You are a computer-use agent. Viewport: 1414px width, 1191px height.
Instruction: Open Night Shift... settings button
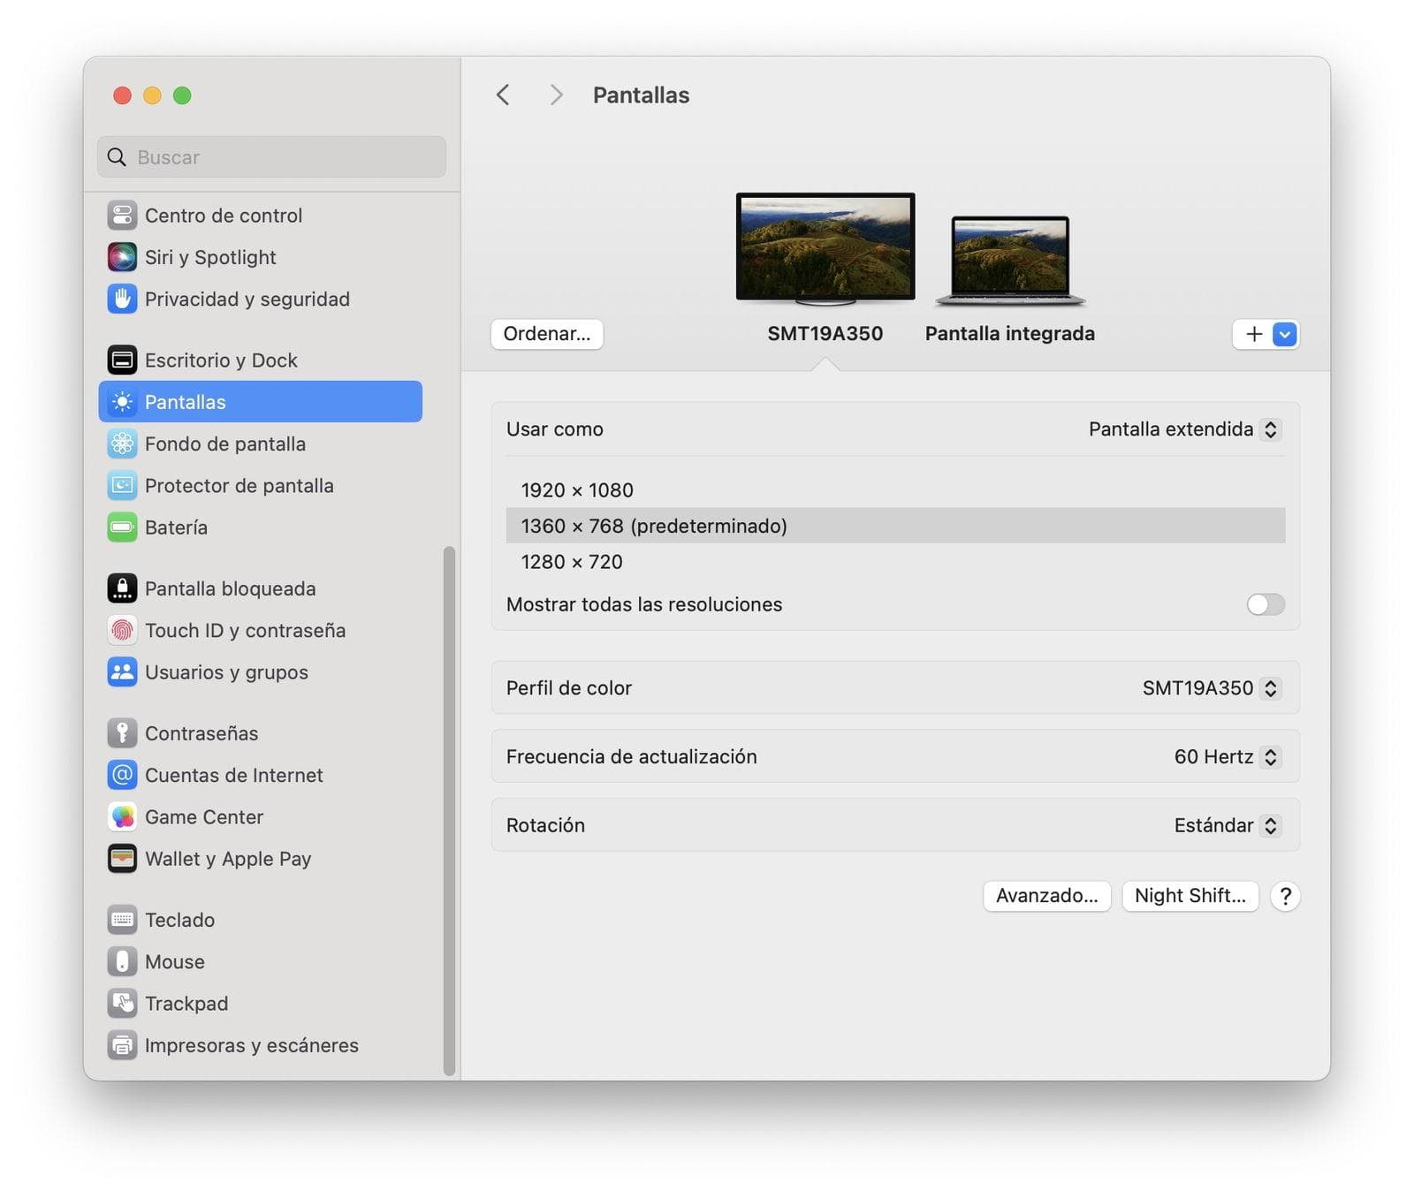pyautogui.click(x=1190, y=896)
